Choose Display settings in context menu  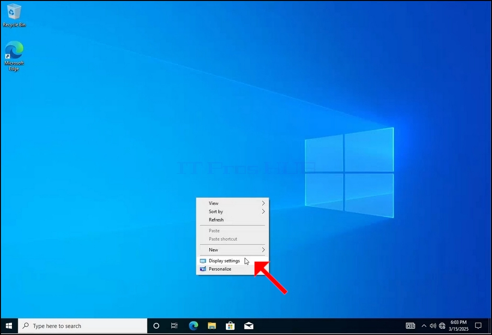pos(233,261)
